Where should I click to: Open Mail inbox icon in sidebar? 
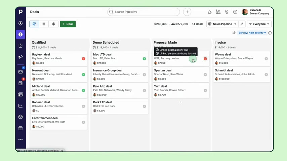point(20,72)
